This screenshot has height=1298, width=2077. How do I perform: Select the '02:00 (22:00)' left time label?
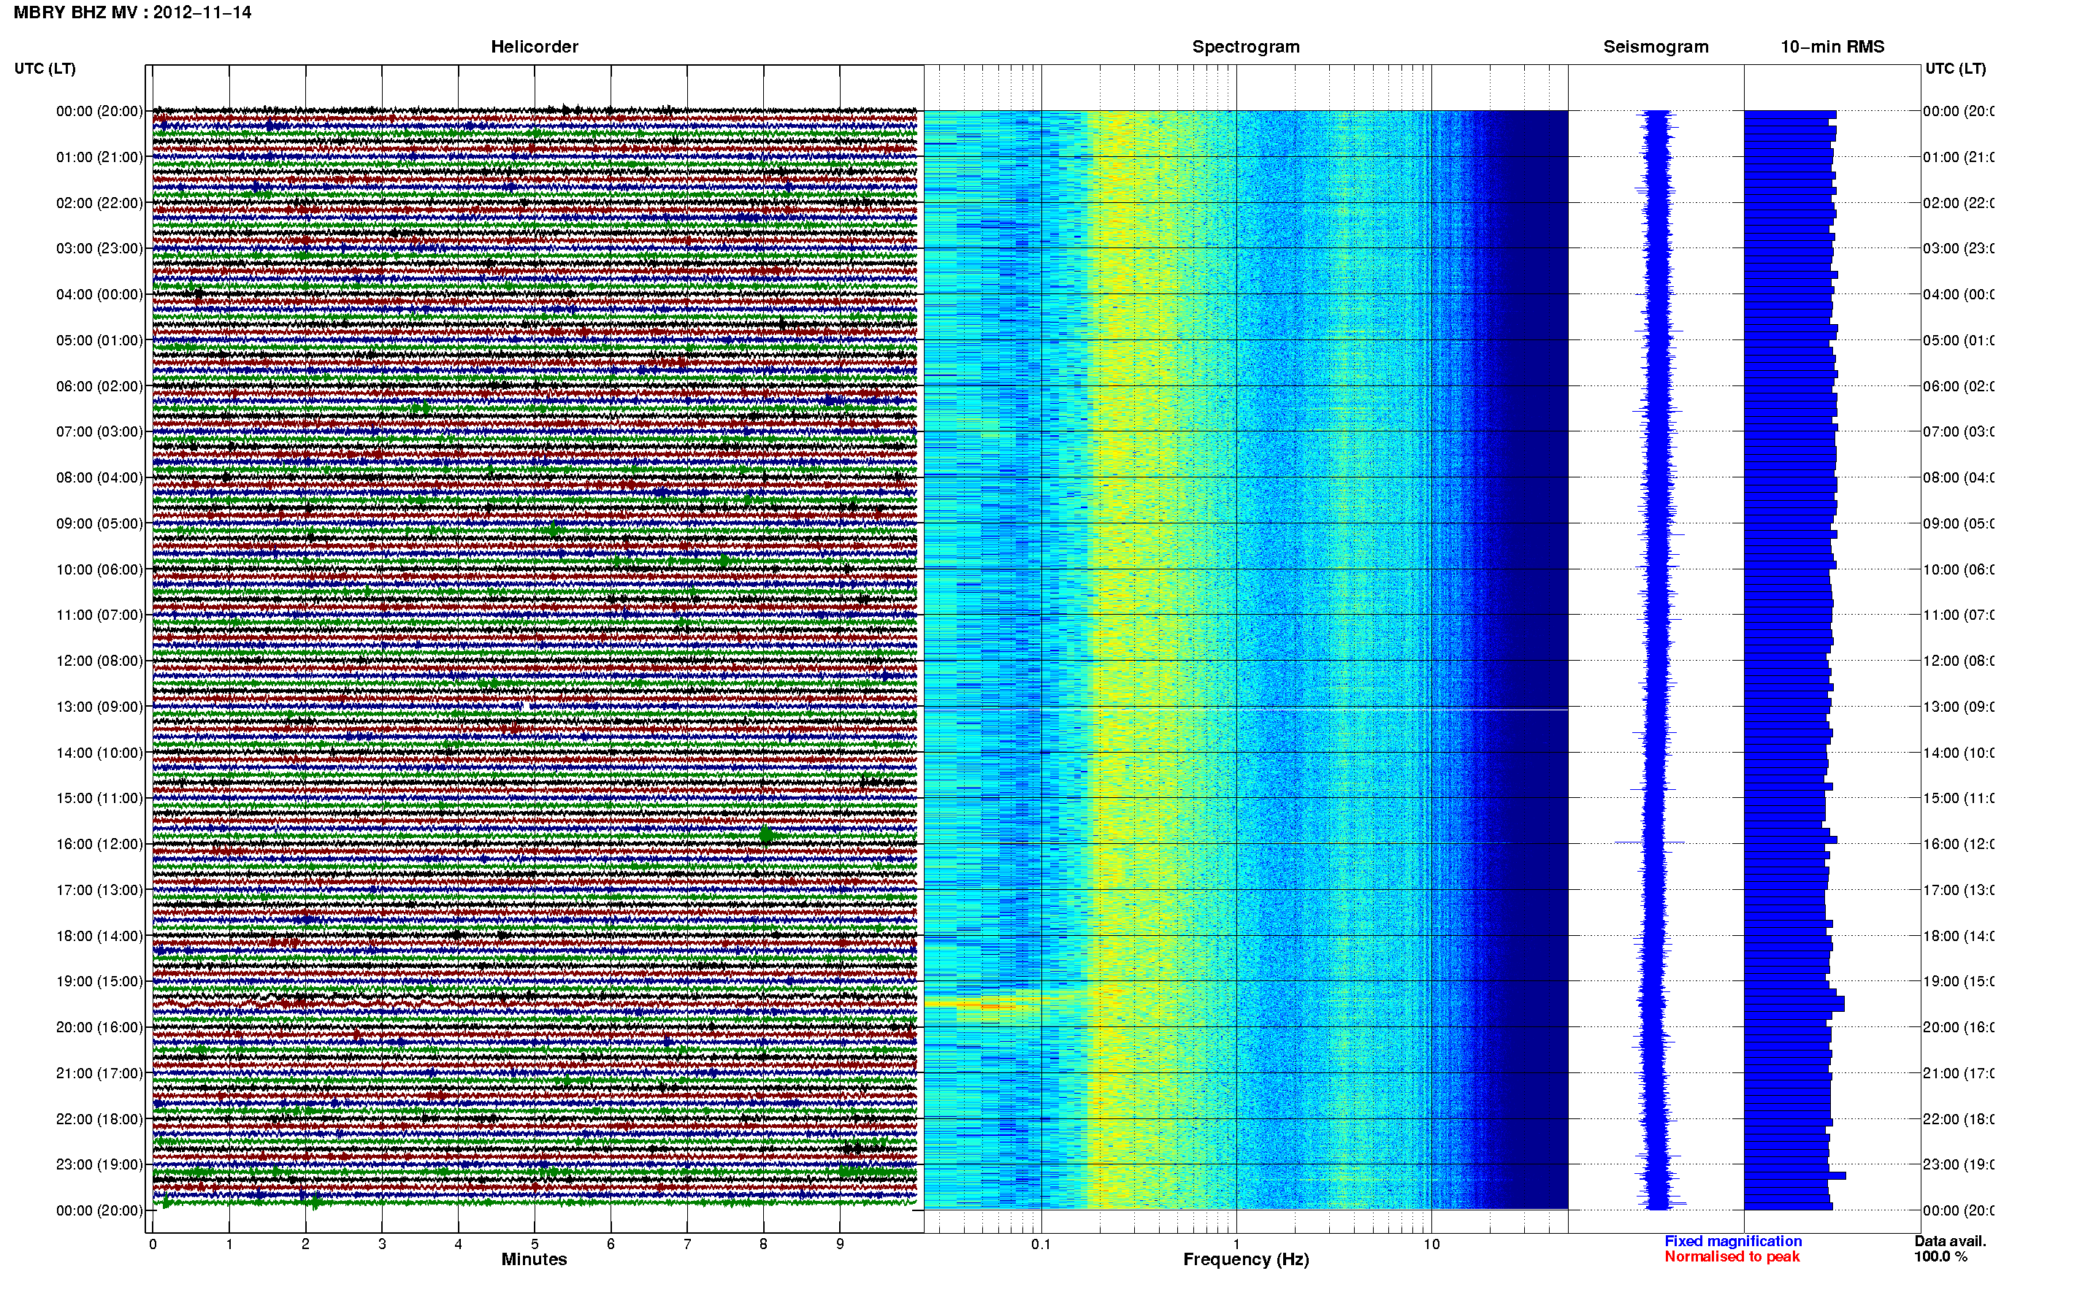coord(99,203)
